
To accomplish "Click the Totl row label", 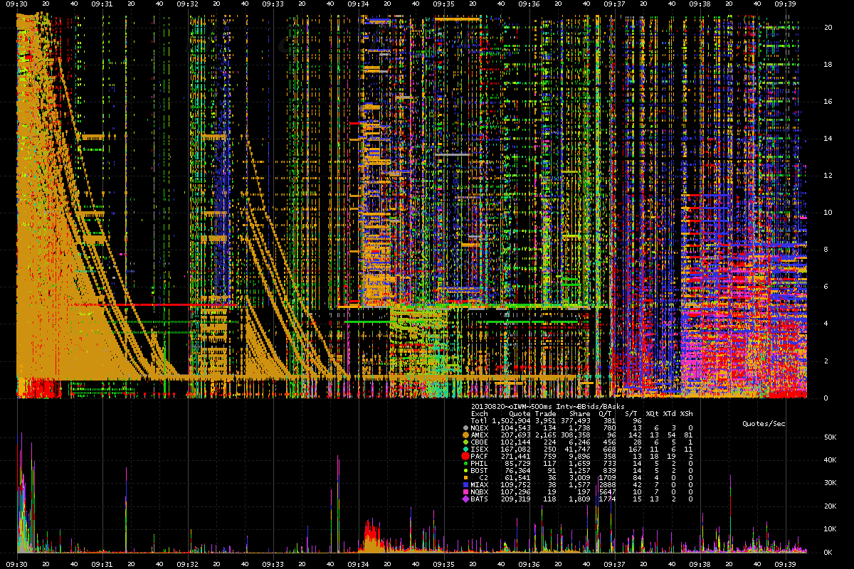I will click(480, 420).
